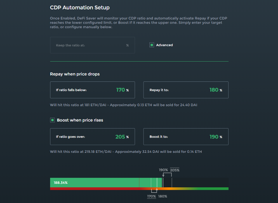Click the 205 percent boost trigger value
Image resolution: width=278 pixels, height=203 pixels.
click(120, 137)
